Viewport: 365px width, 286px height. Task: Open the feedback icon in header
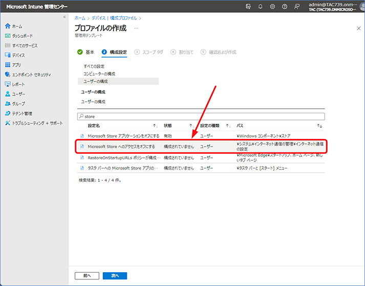(x=296, y=7)
